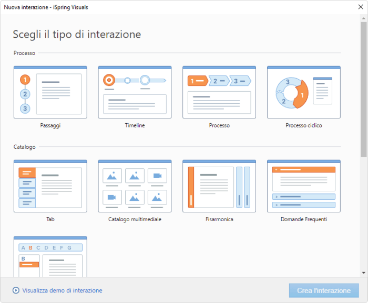368x303 pixels.
Task: Click the scrollbar up arrow
Action: point(364,18)
